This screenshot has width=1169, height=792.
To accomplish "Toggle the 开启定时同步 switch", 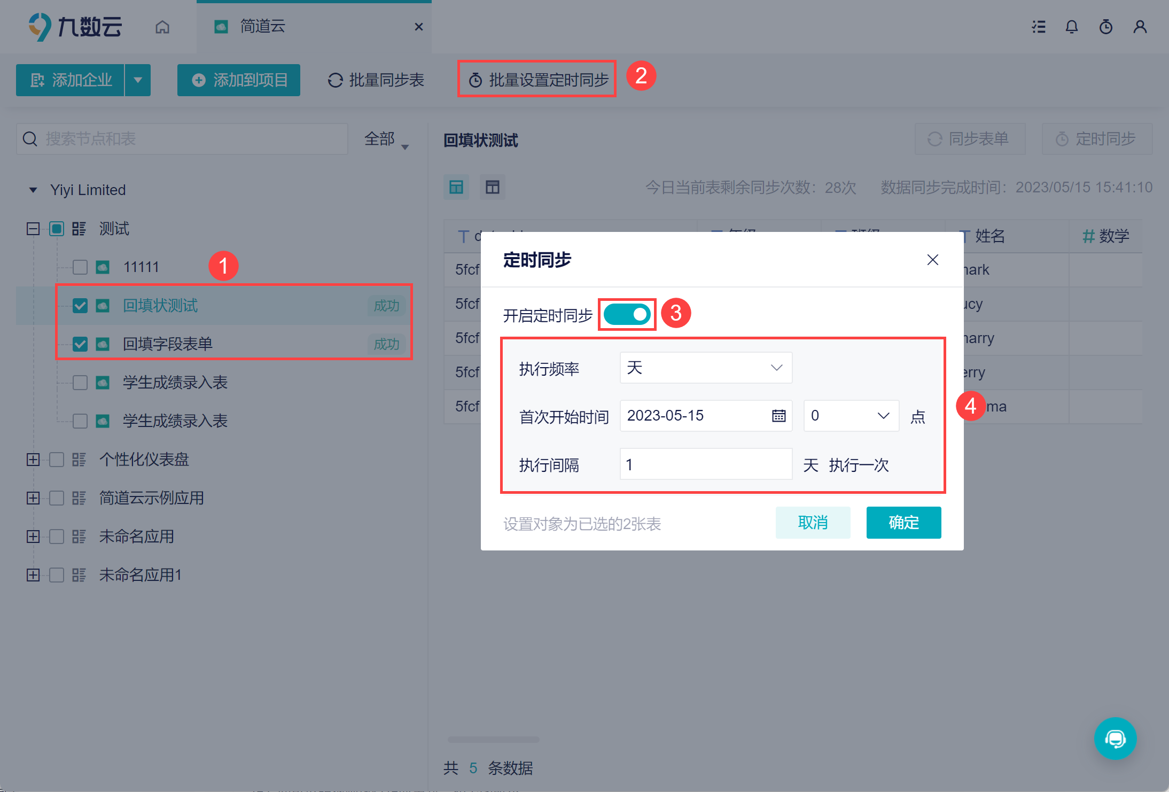I will tap(627, 314).
